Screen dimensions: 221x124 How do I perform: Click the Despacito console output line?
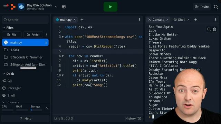click(157, 50)
